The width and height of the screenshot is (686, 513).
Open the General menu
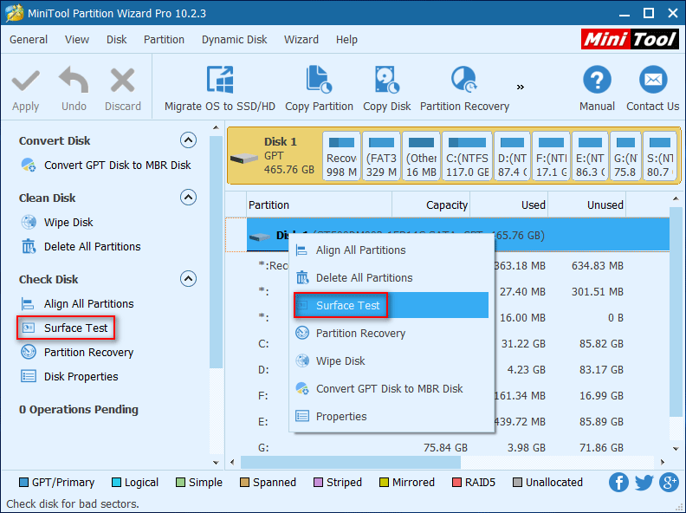tap(29, 39)
